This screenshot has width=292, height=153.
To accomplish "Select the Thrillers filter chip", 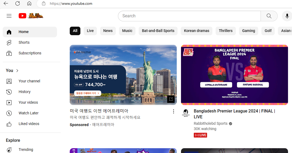I will tap(226, 31).
